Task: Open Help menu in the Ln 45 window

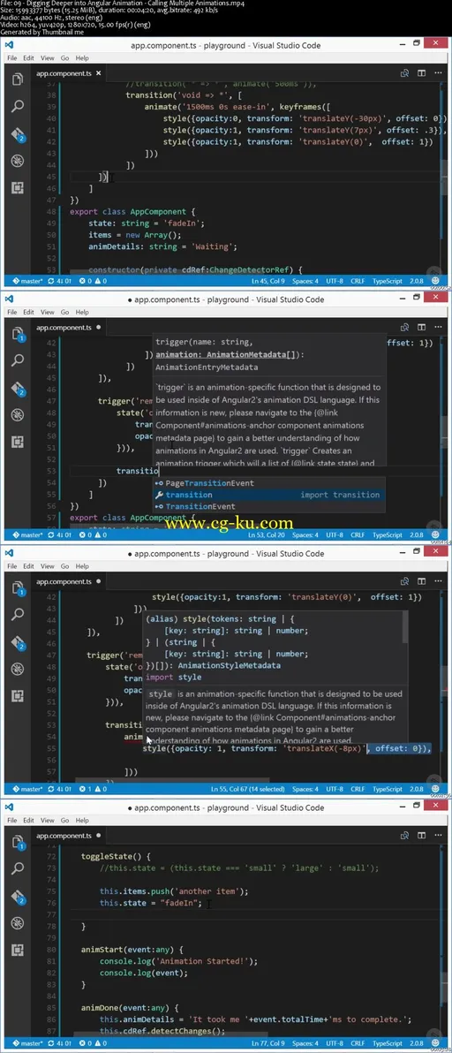Action: (x=82, y=58)
